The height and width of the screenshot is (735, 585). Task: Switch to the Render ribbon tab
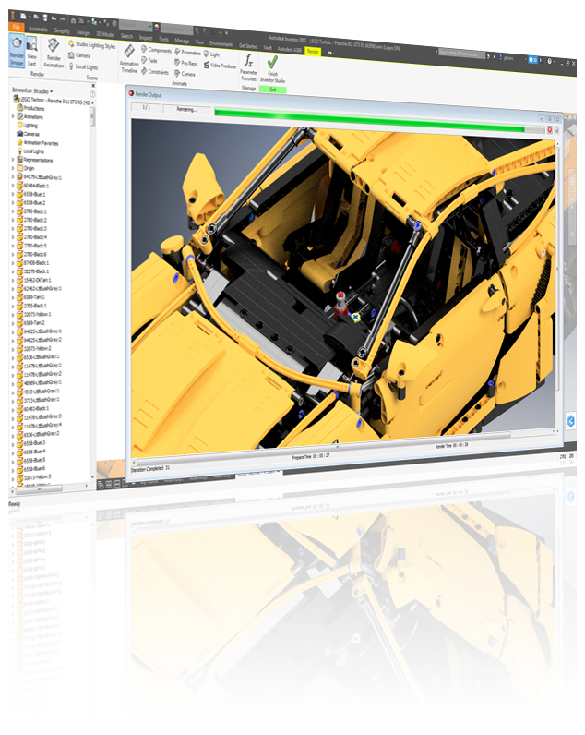(313, 53)
